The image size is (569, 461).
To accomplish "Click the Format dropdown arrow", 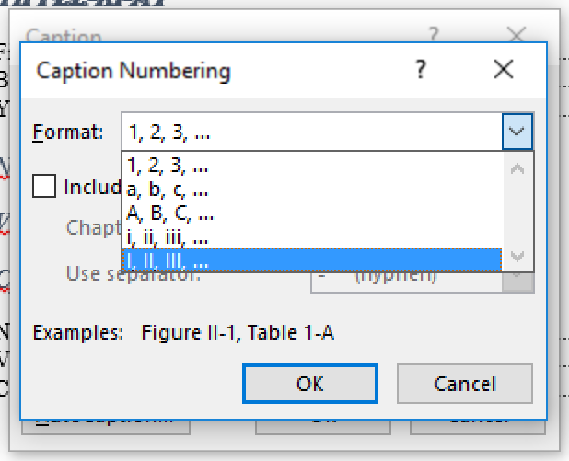I will pos(517,132).
